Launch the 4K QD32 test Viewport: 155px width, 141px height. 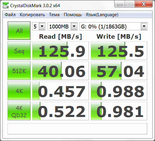click(x=19, y=111)
